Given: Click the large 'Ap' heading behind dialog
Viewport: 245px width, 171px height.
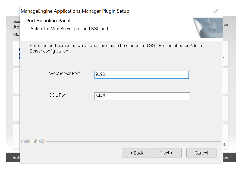Looking at the screenshot, I should (16, 27).
